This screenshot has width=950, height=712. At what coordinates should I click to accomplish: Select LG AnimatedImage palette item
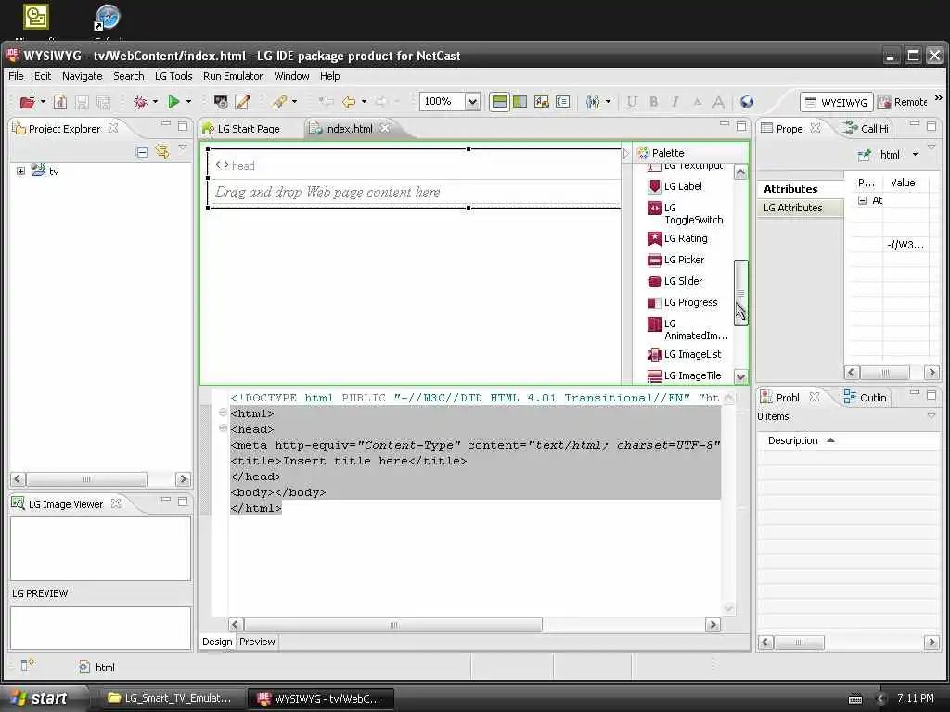coord(687,329)
